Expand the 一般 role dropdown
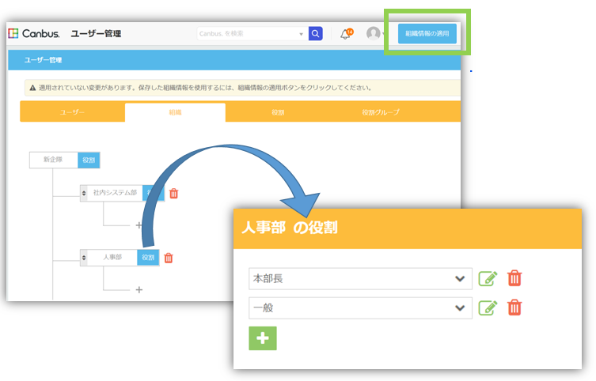The height and width of the screenshot is (381, 596). click(460, 307)
